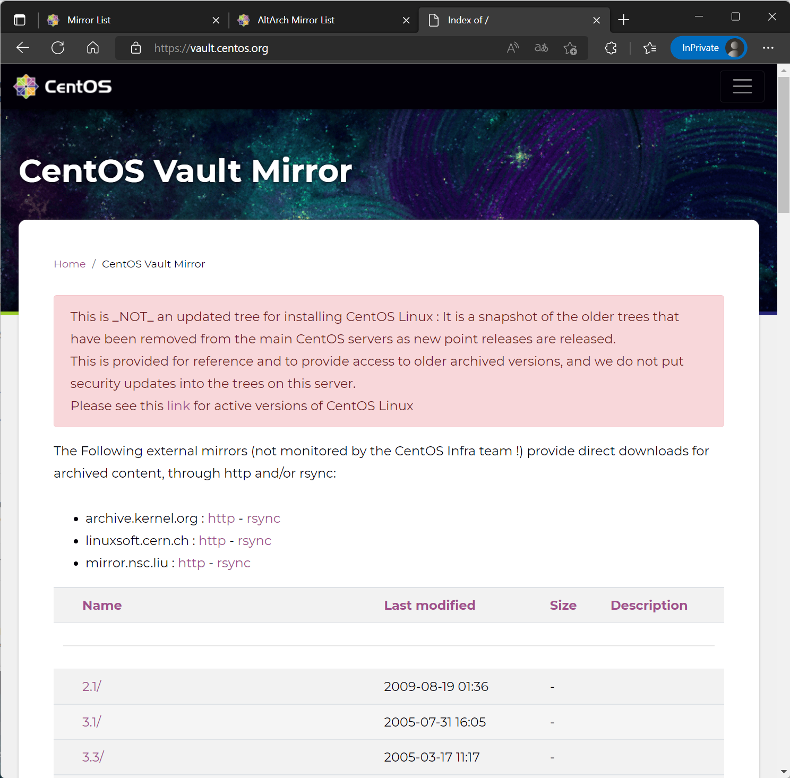Start Read aloud for this page
790x778 pixels.
513,48
